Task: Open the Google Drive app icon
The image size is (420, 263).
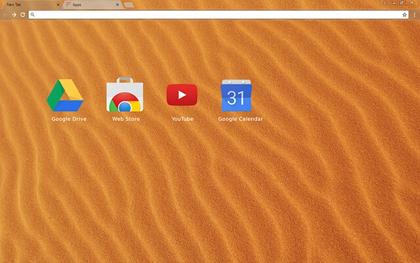Action: tap(65, 95)
